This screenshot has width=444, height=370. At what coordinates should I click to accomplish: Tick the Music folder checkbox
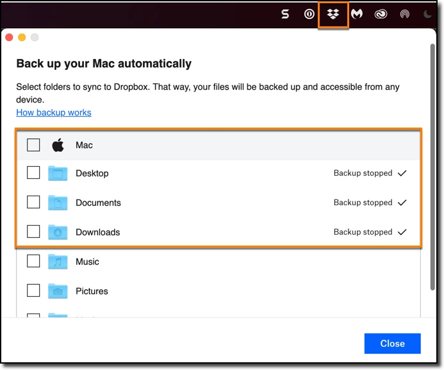33,261
